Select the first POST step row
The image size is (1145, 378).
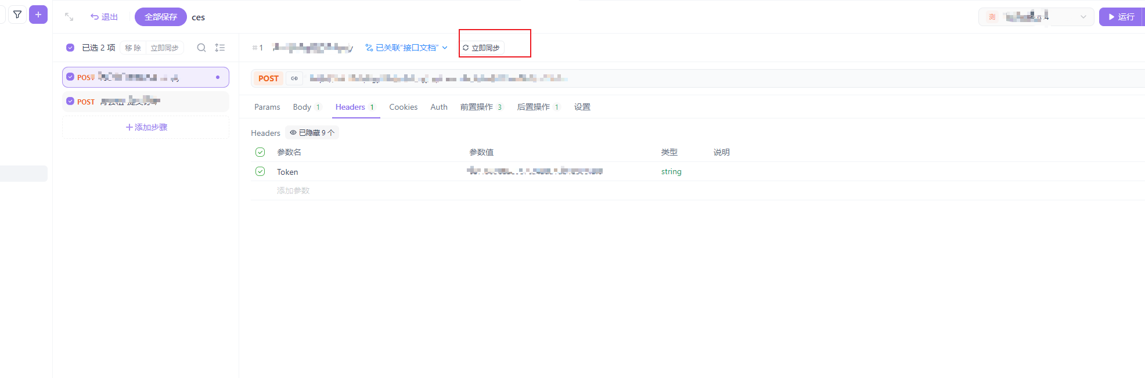pos(146,77)
